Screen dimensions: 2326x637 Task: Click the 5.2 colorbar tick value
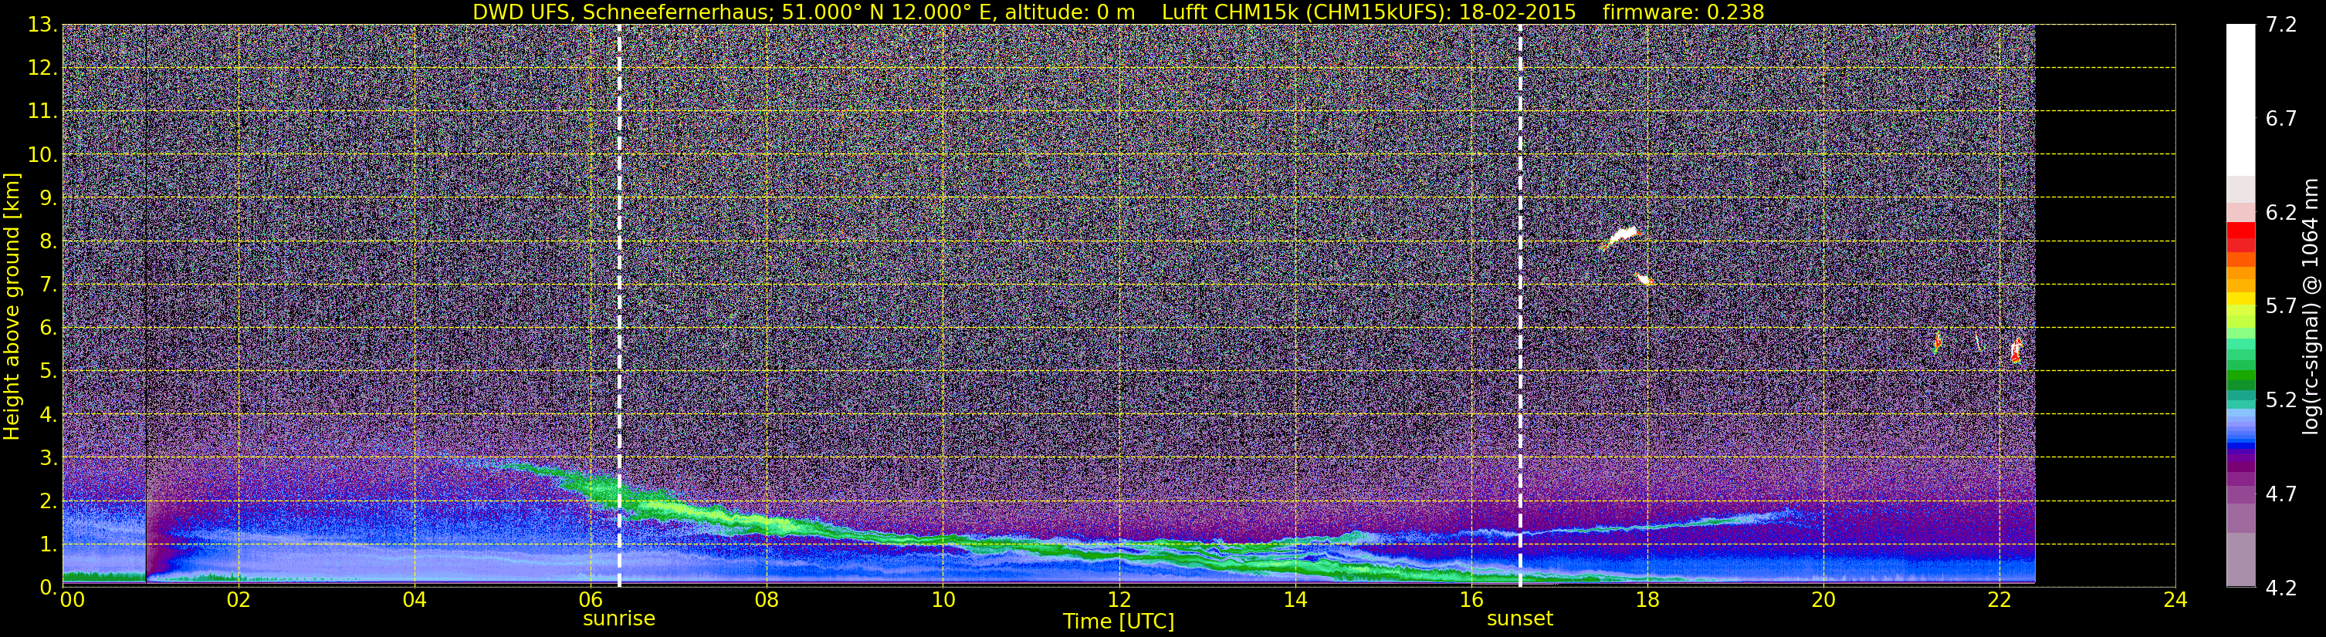coord(2281,400)
